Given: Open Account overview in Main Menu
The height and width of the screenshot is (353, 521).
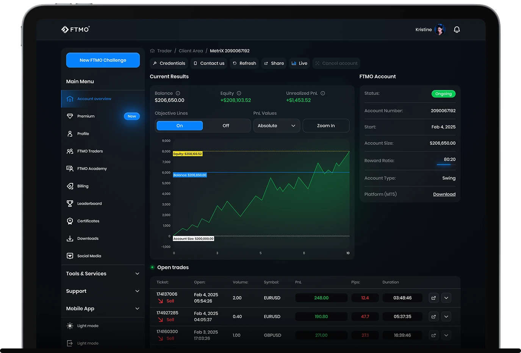Looking at the screenshot, I should tap(94, 99).
